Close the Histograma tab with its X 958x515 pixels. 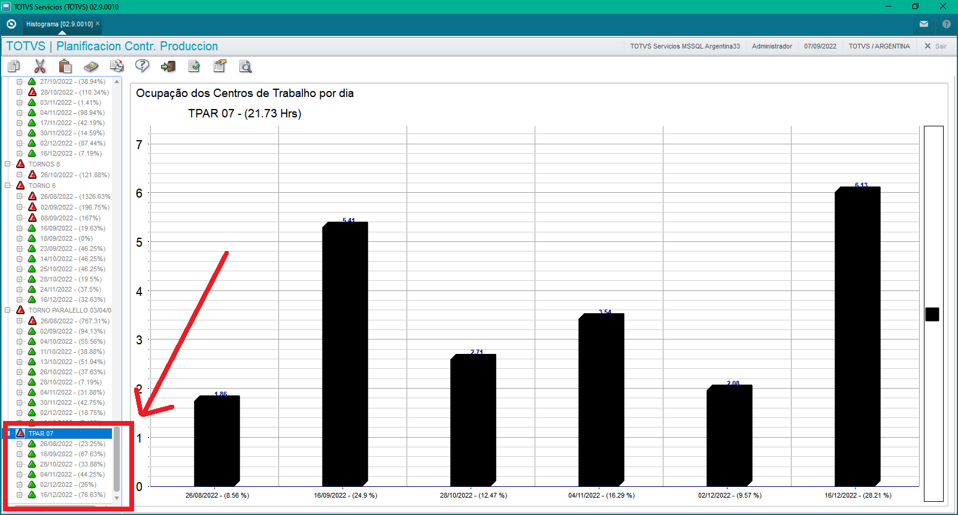point(98,23)
